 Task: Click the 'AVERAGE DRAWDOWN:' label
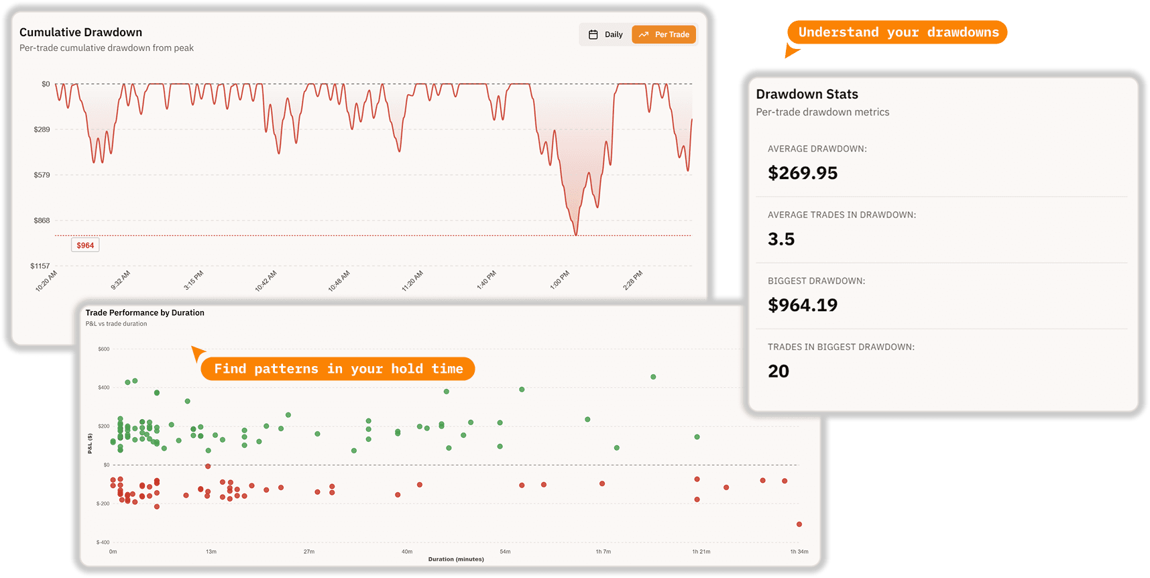(x=817, y=149)
